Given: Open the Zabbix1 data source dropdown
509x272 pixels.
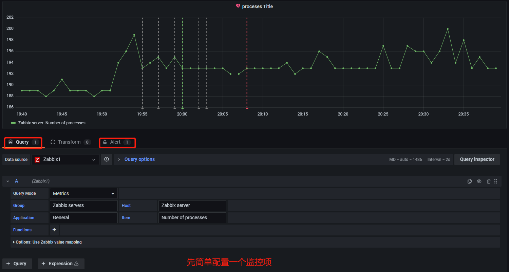Looking at the screenshot, I should click(65, 160).
